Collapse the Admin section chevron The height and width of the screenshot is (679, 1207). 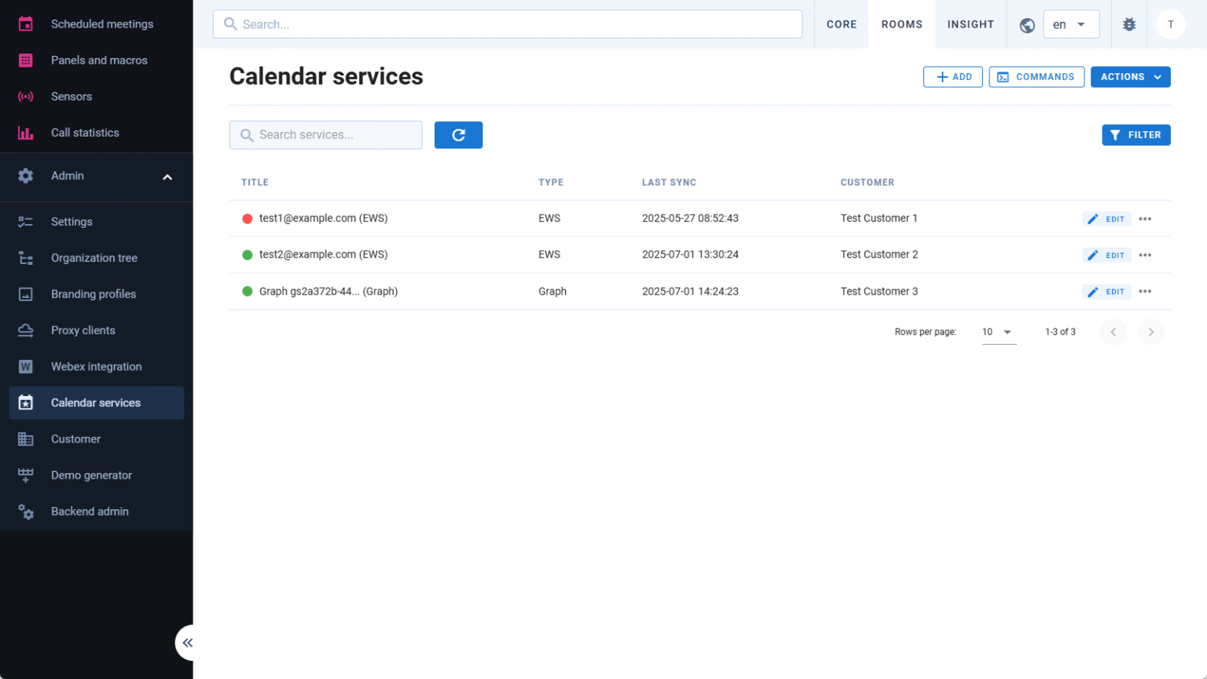167,177
